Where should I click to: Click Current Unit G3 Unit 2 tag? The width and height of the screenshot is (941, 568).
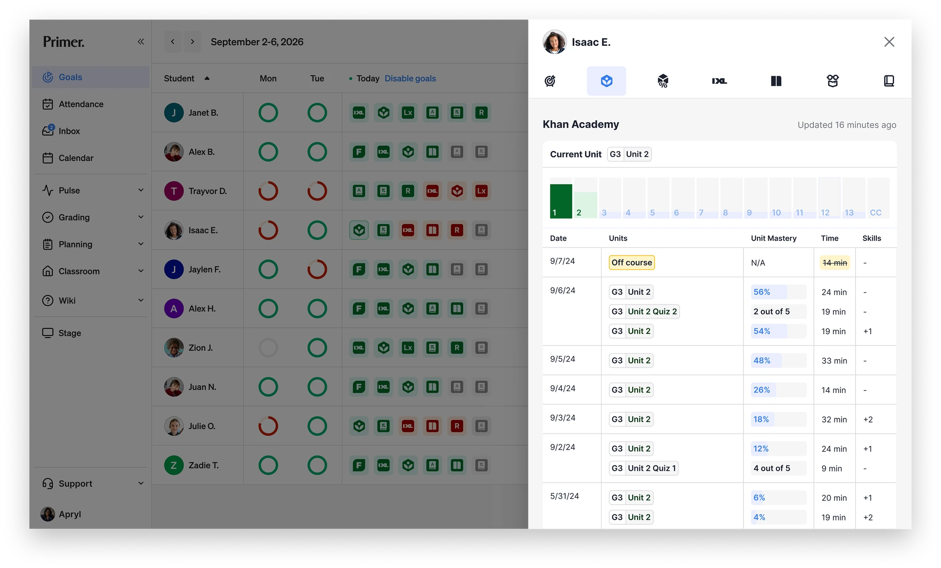tap(629, 154)
